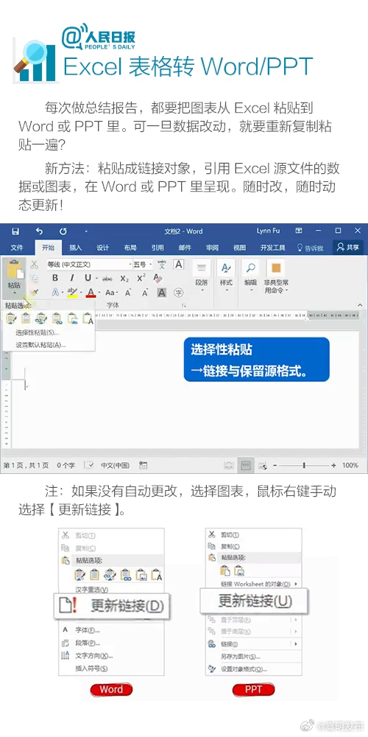368x737 pixels.
Task: Click 设置对象格式(O)... in PPT context menu
Action: coord(244,669)
